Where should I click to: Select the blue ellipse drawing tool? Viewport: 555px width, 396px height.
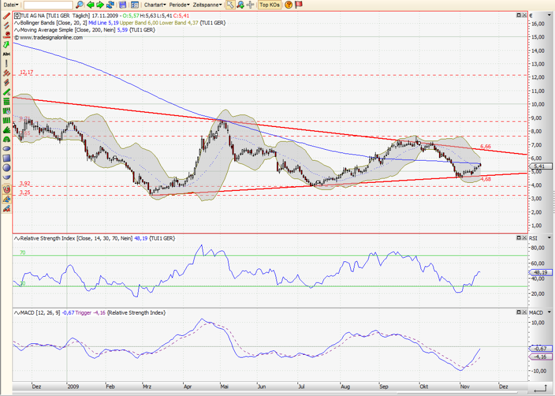[7, 149]
